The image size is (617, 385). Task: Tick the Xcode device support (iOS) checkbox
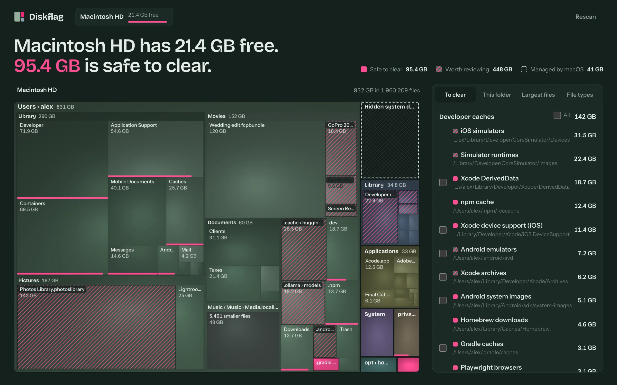(443, 230)
